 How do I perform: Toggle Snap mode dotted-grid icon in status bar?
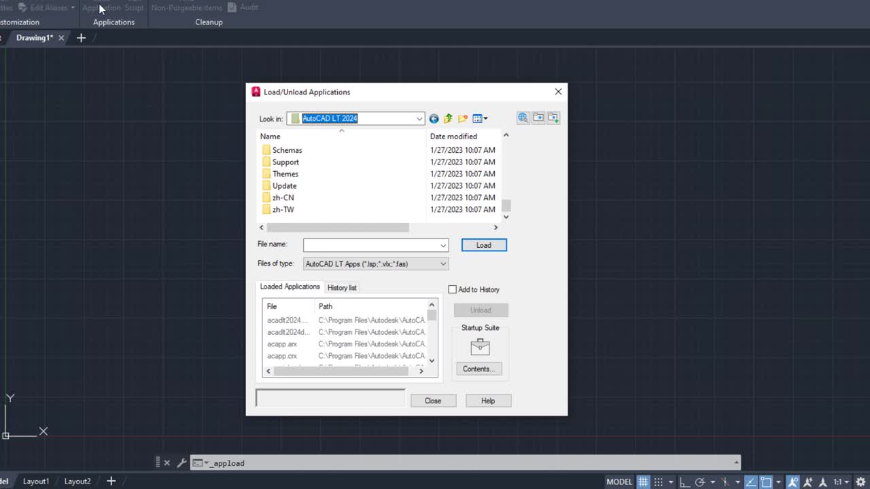pos(658,482)
